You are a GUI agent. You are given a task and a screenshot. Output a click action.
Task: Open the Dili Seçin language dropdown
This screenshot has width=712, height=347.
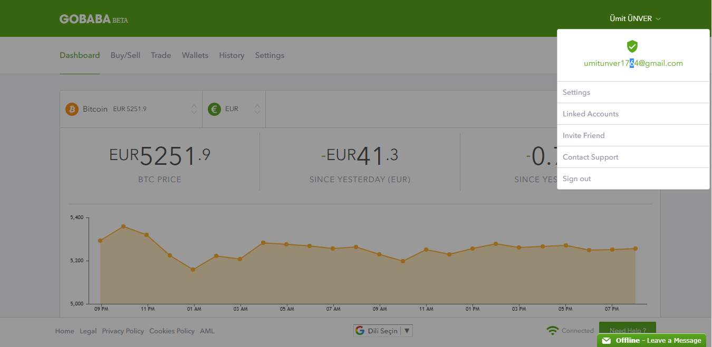pyautogui.click(x=383, y=331)
